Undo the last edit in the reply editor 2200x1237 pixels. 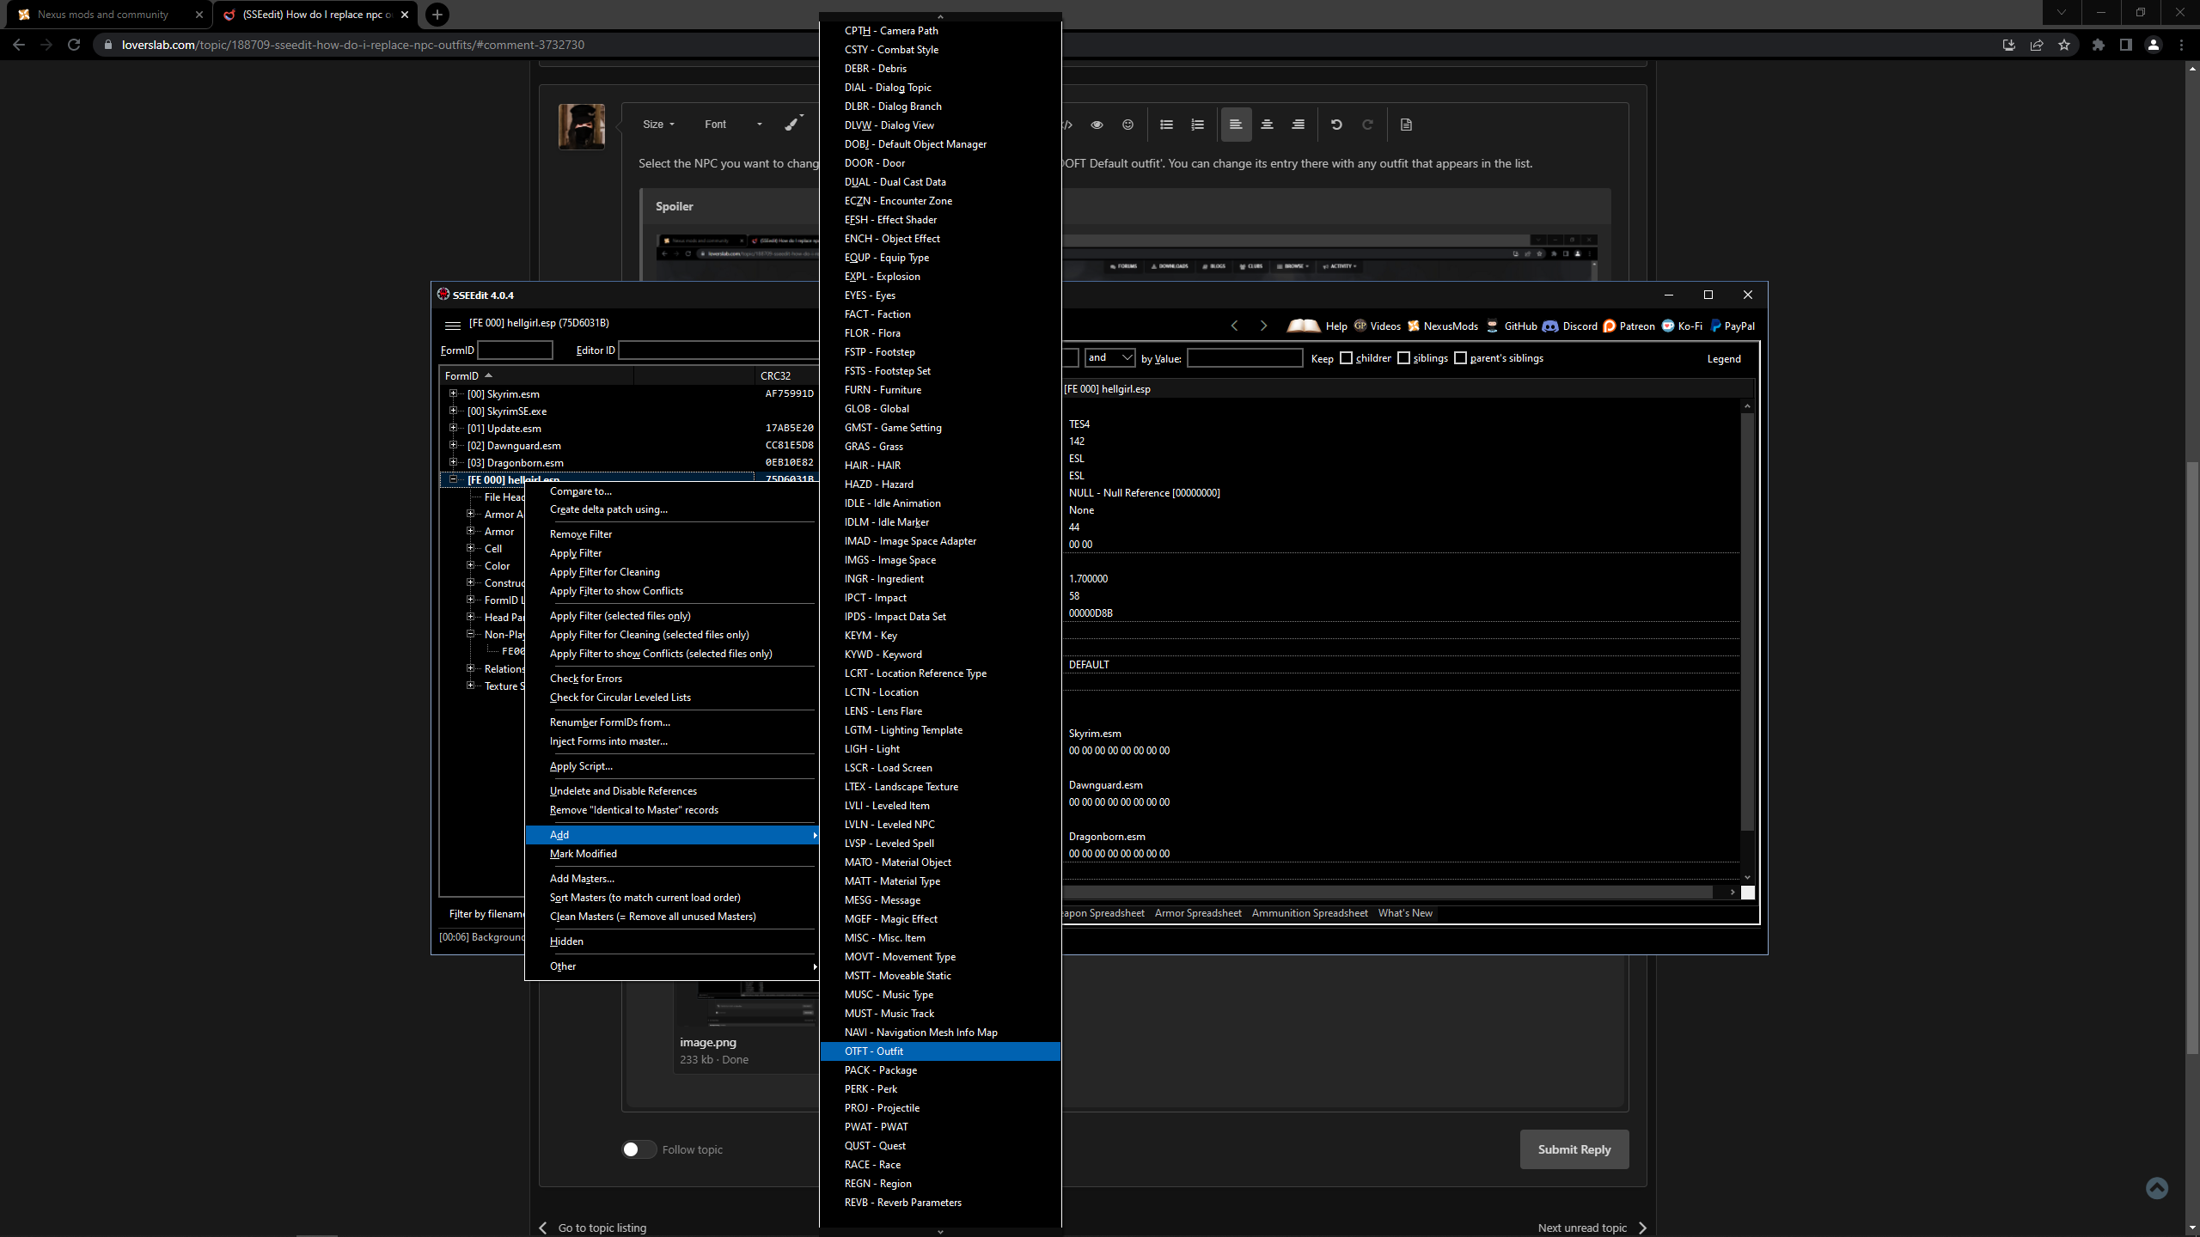click(x=1336, y=125)
